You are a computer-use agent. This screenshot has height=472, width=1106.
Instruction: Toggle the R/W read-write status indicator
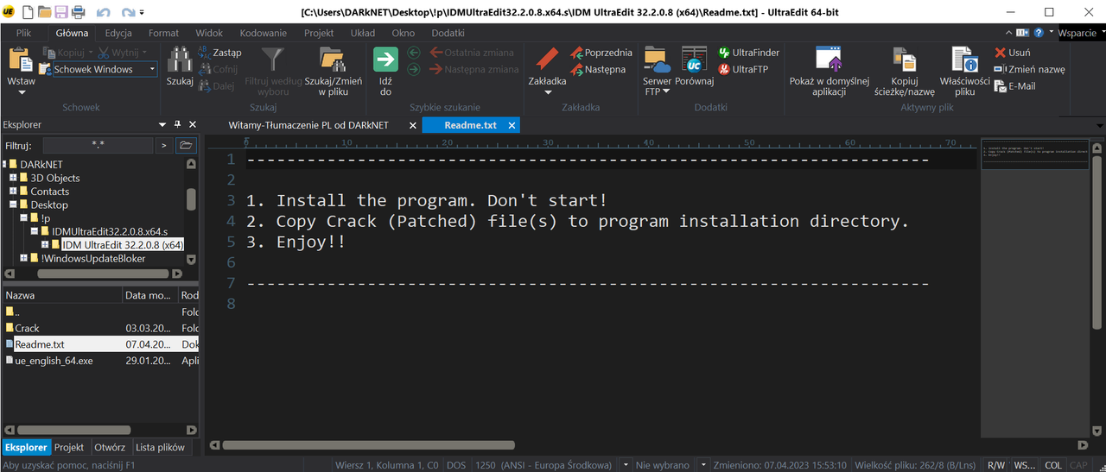pyautogui.click(x=996, y=464)
